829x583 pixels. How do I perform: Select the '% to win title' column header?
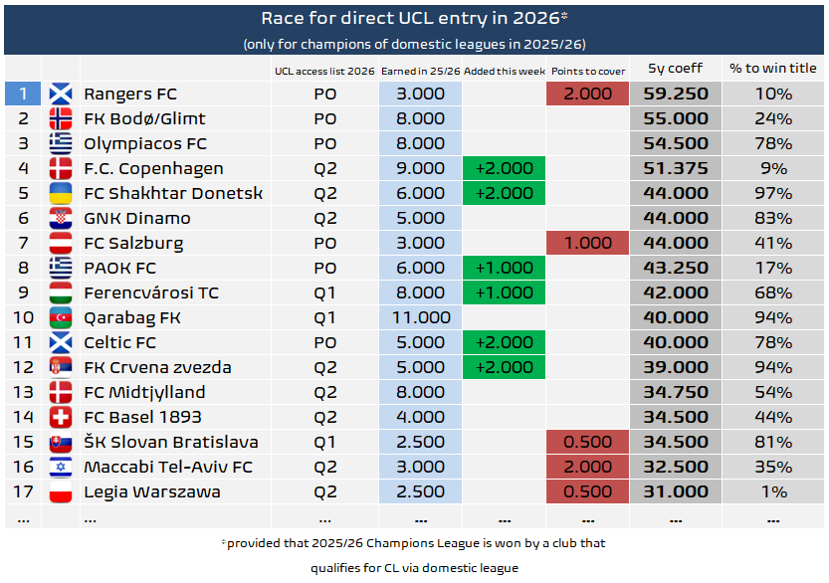(772, 69)
